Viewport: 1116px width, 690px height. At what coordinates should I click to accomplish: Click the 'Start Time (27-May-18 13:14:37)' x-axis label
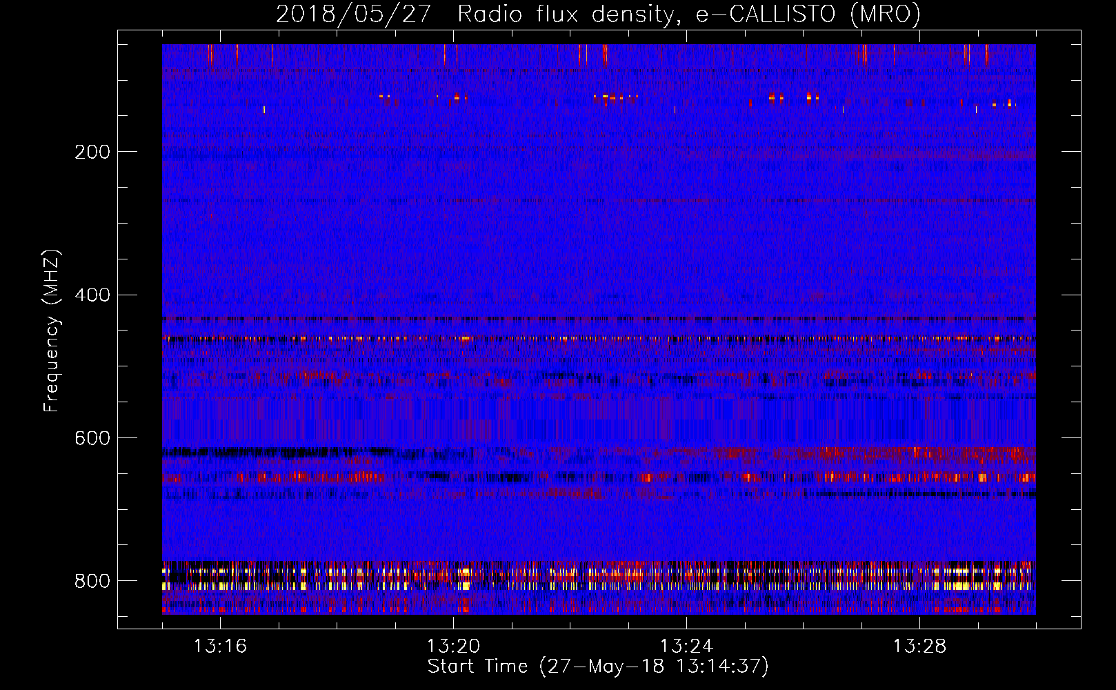pos(598,667)
